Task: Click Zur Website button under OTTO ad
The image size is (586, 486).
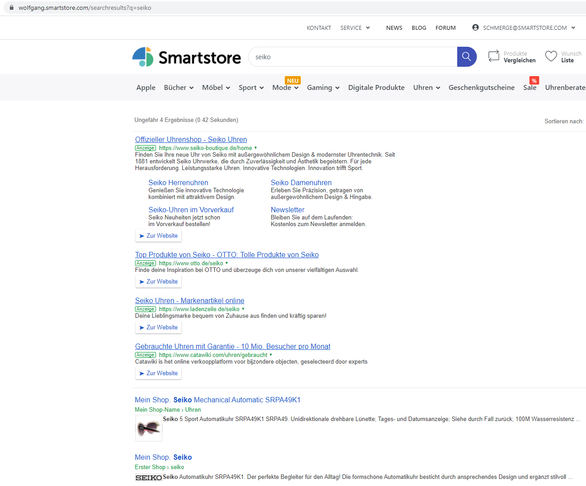Action: tap(158, 282)
